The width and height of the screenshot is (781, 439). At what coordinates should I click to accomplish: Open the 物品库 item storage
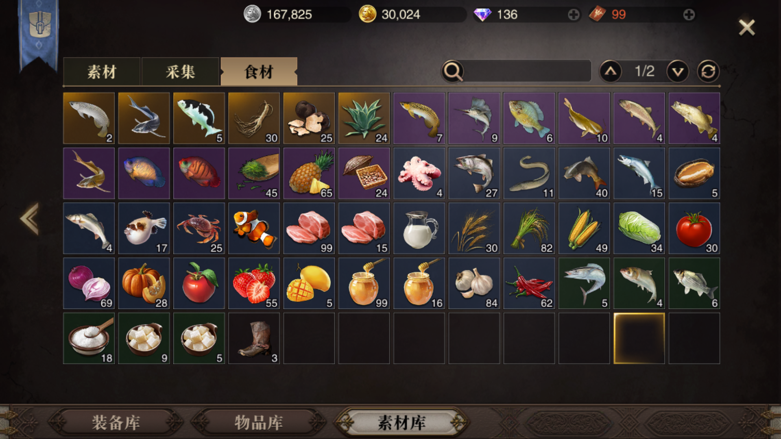point(258,423)
